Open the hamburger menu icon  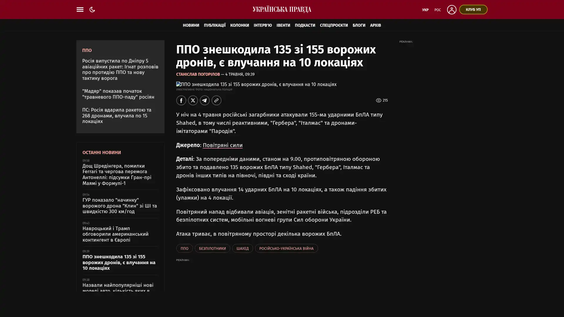[x=80, y=9]
